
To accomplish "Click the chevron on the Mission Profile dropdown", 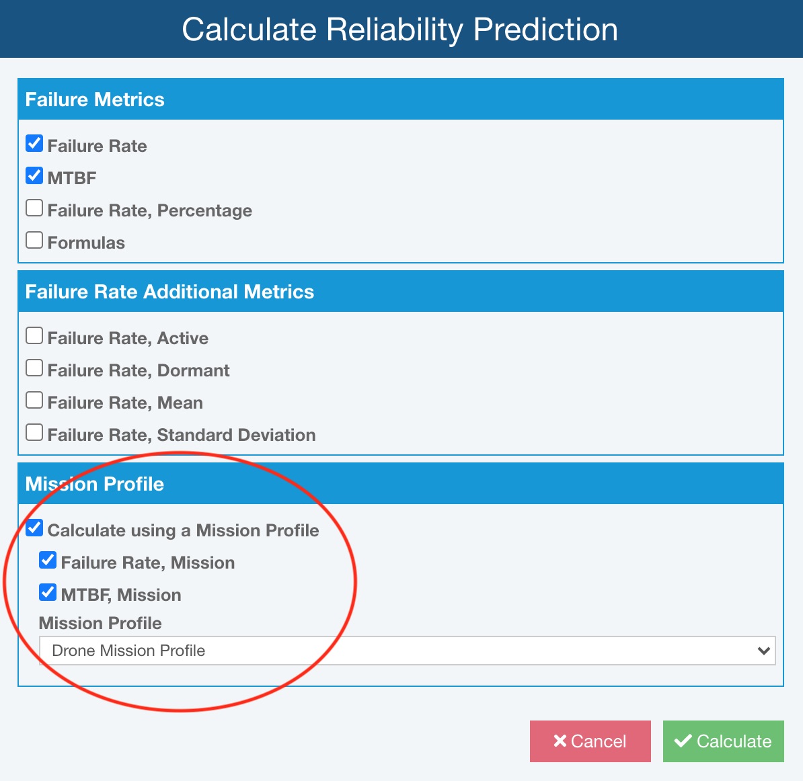I will (763, 651).
